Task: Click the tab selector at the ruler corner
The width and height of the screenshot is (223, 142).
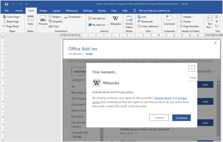Action: pyautogui.click(x=3, y=35)
